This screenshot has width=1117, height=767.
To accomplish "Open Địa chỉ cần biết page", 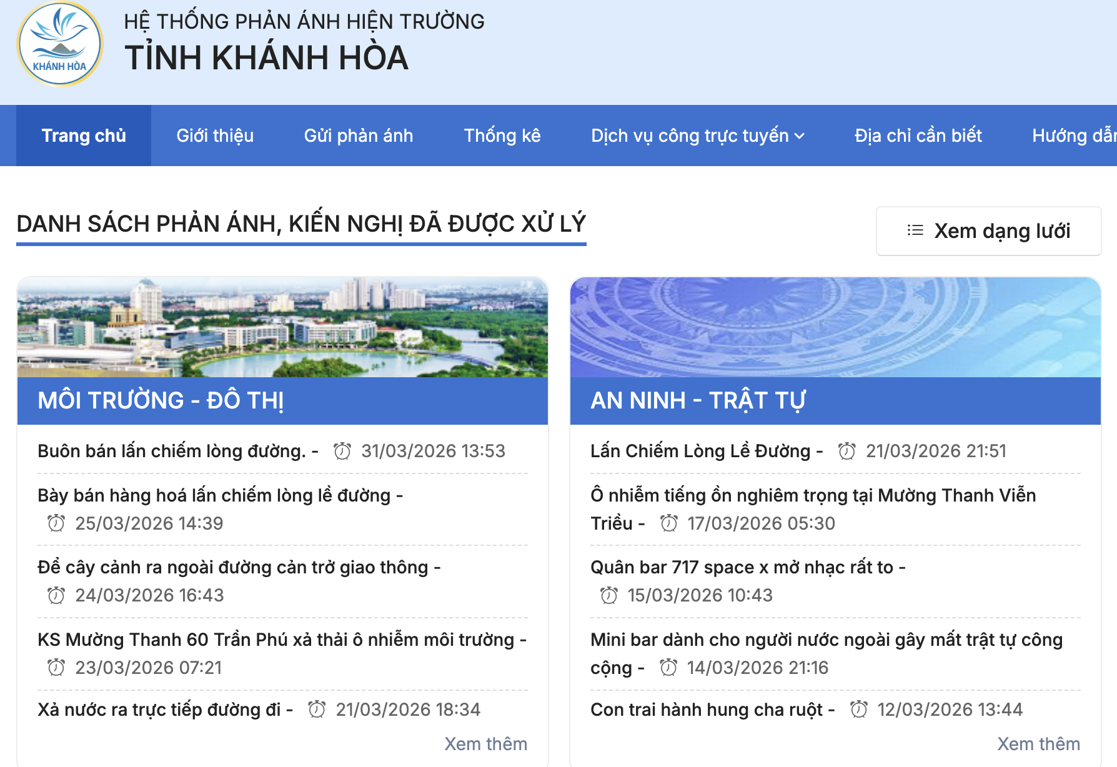I will click(x=919, y=136).
